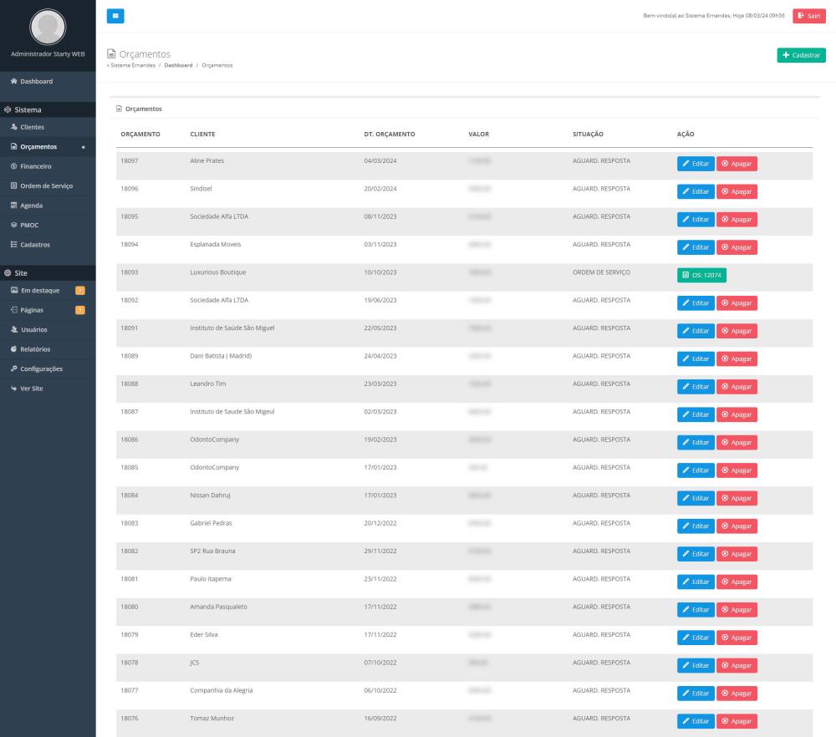Go to Ordem de Serviço in sidebar
This screenshot has width=836, height=737.
point(45,186)
